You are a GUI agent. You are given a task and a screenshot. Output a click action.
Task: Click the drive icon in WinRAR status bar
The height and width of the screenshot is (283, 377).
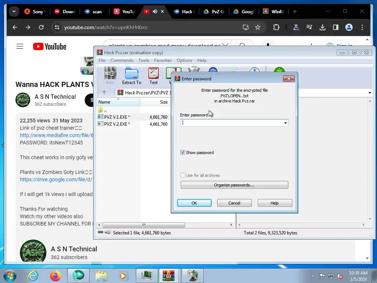click(101, 233)
